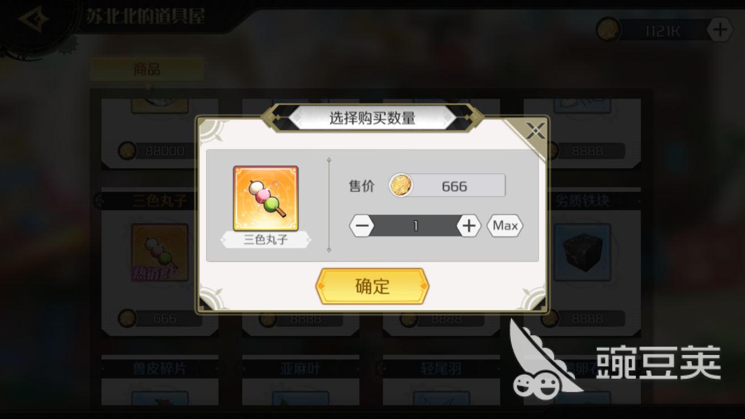Image resolution: width=745 pixels, height=419 pixels.
Task: Click the gold coin icon beside 售价
Action: 401,186
